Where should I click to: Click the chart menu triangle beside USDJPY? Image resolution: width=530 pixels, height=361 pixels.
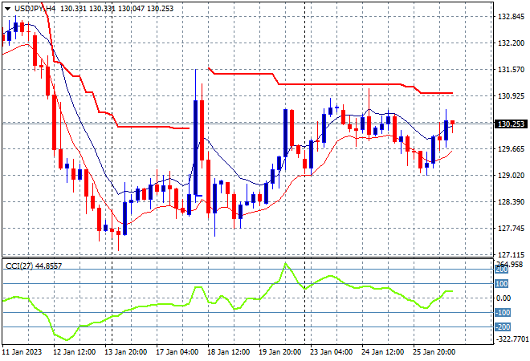coord(7,9)
